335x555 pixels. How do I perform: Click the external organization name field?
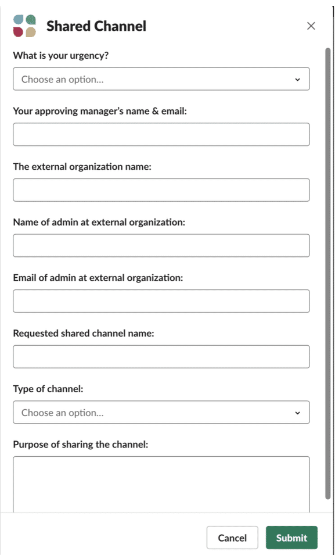coord(161,189)
